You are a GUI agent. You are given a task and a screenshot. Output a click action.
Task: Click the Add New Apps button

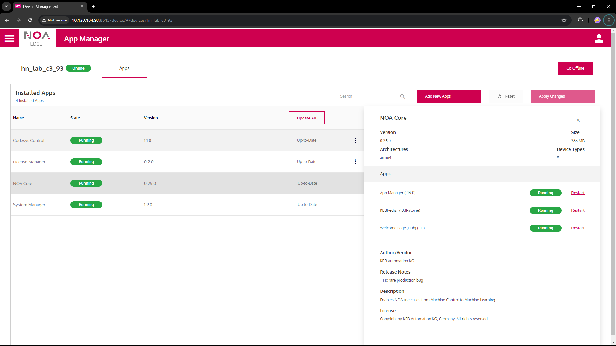click(x=449, y=96)
